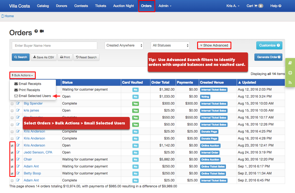
Task: Click the Voting venue badge
Action: coord(205,97)
